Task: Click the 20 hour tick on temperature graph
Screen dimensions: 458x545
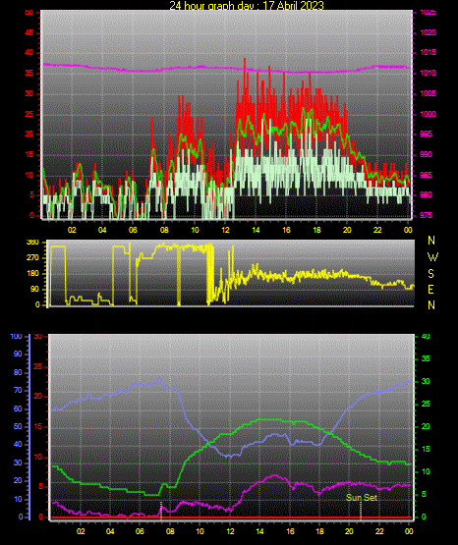Action: point(349,531)
